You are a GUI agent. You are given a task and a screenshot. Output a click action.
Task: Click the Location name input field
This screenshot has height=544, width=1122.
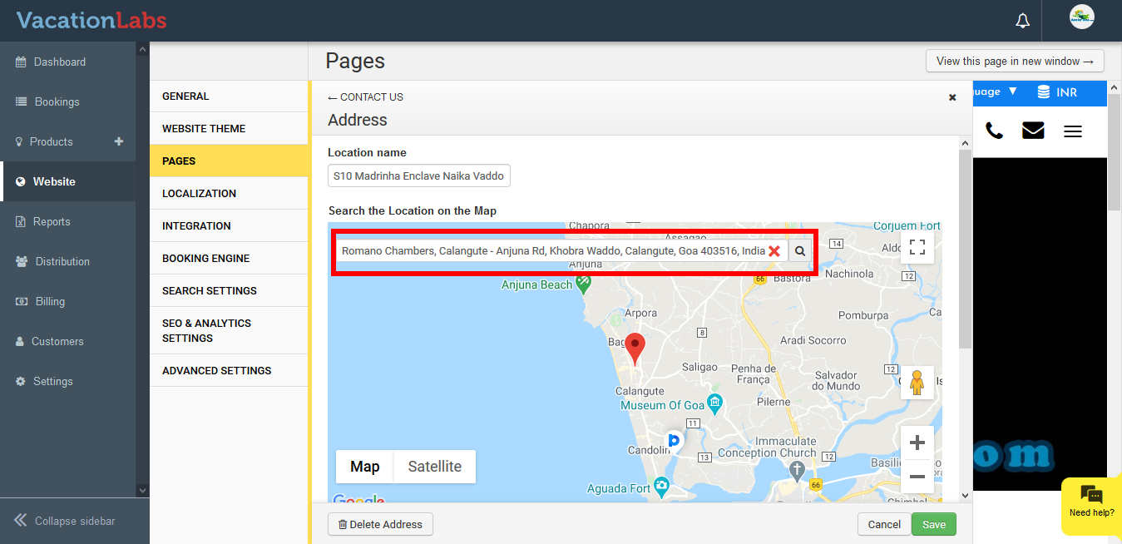[418, 176]
